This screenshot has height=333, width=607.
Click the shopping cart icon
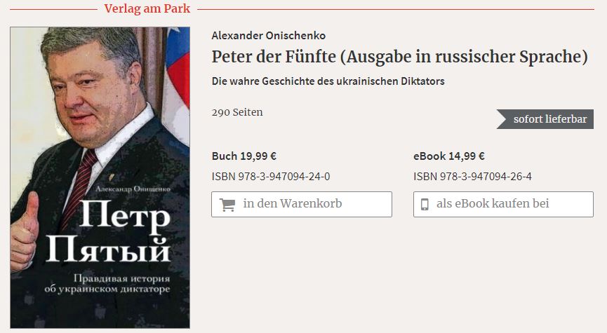227,205
